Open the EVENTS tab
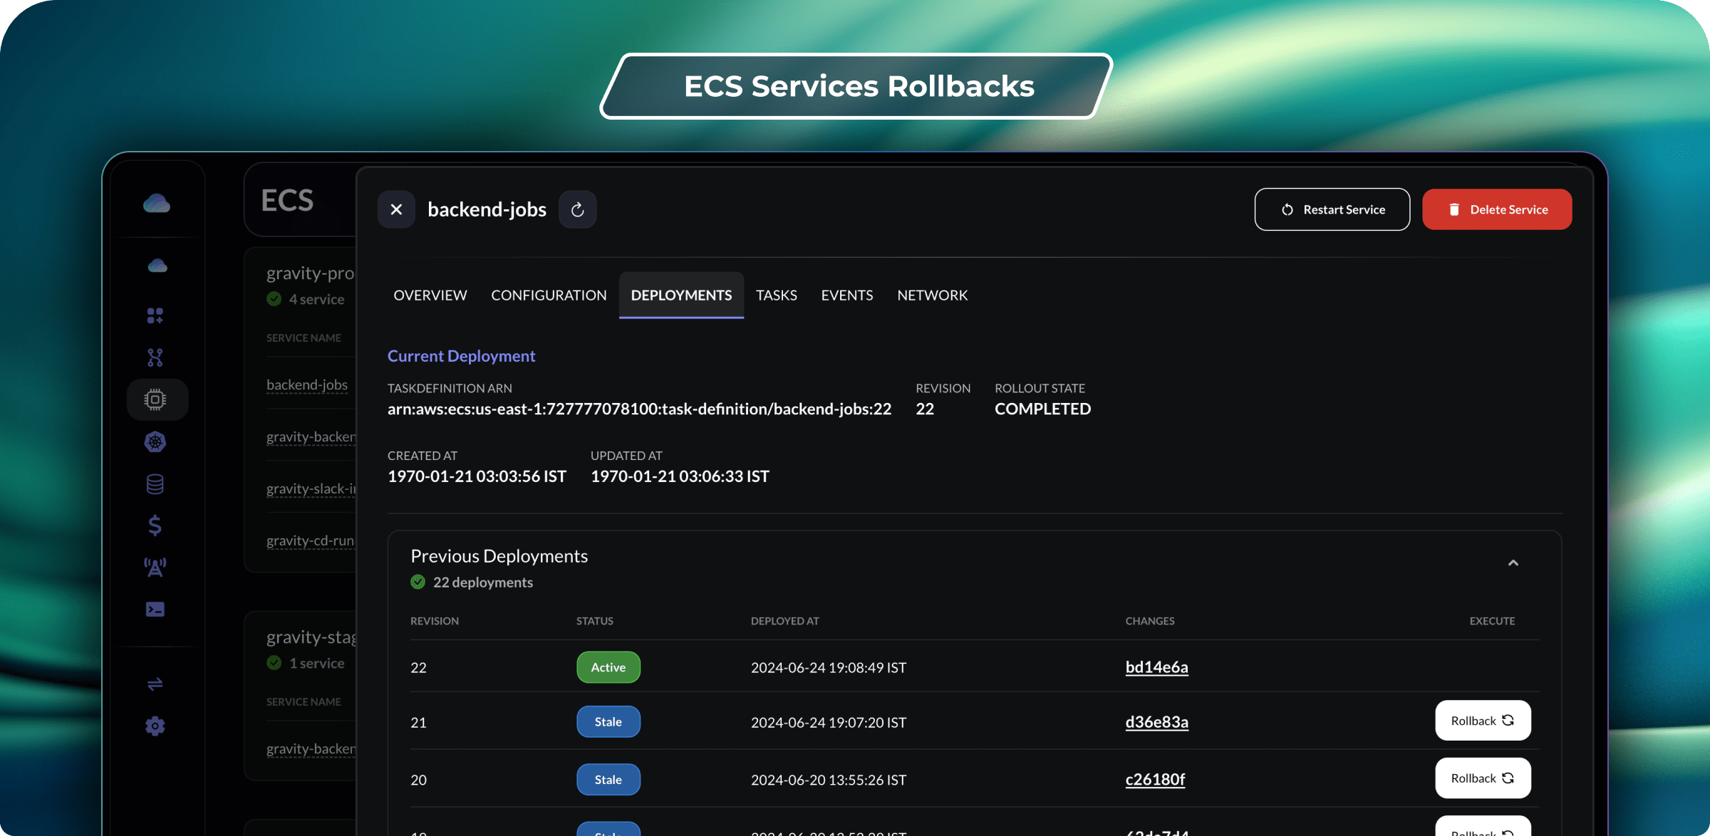 846,295
